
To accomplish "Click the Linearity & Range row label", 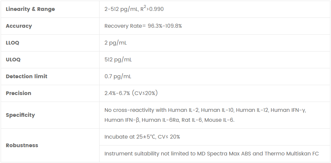I will pos(30,9).
